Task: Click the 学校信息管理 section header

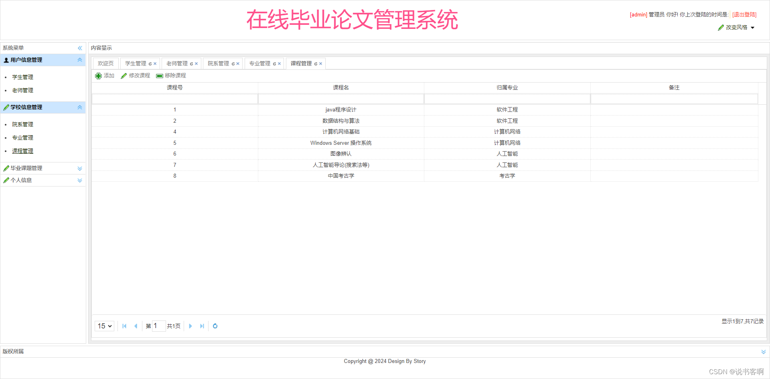Action: (x=43, y=107)
